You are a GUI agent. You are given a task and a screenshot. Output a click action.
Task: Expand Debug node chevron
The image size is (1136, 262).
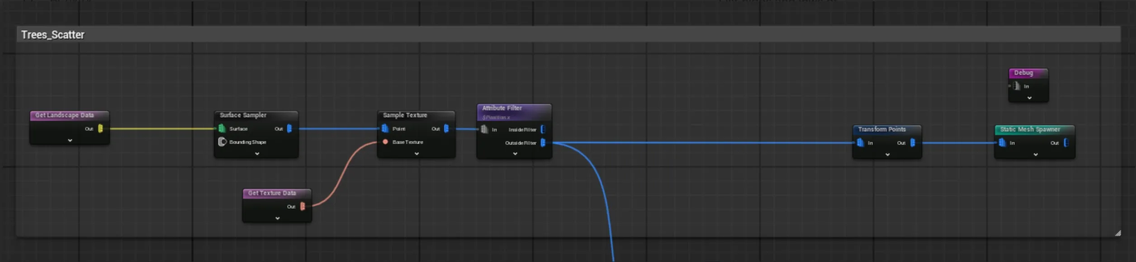coord(1029,98)
